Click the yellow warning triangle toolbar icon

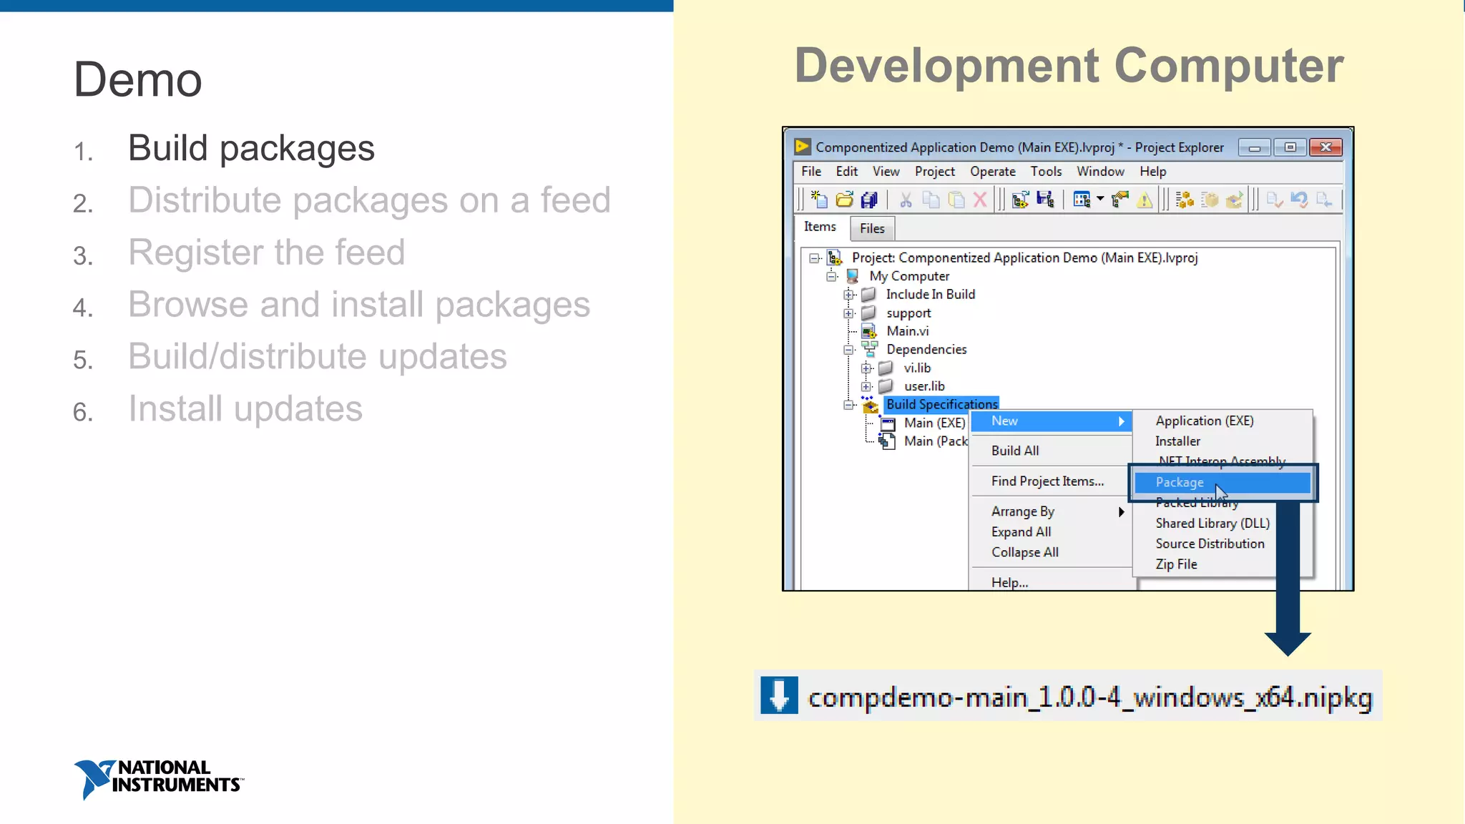point(1145,200)
